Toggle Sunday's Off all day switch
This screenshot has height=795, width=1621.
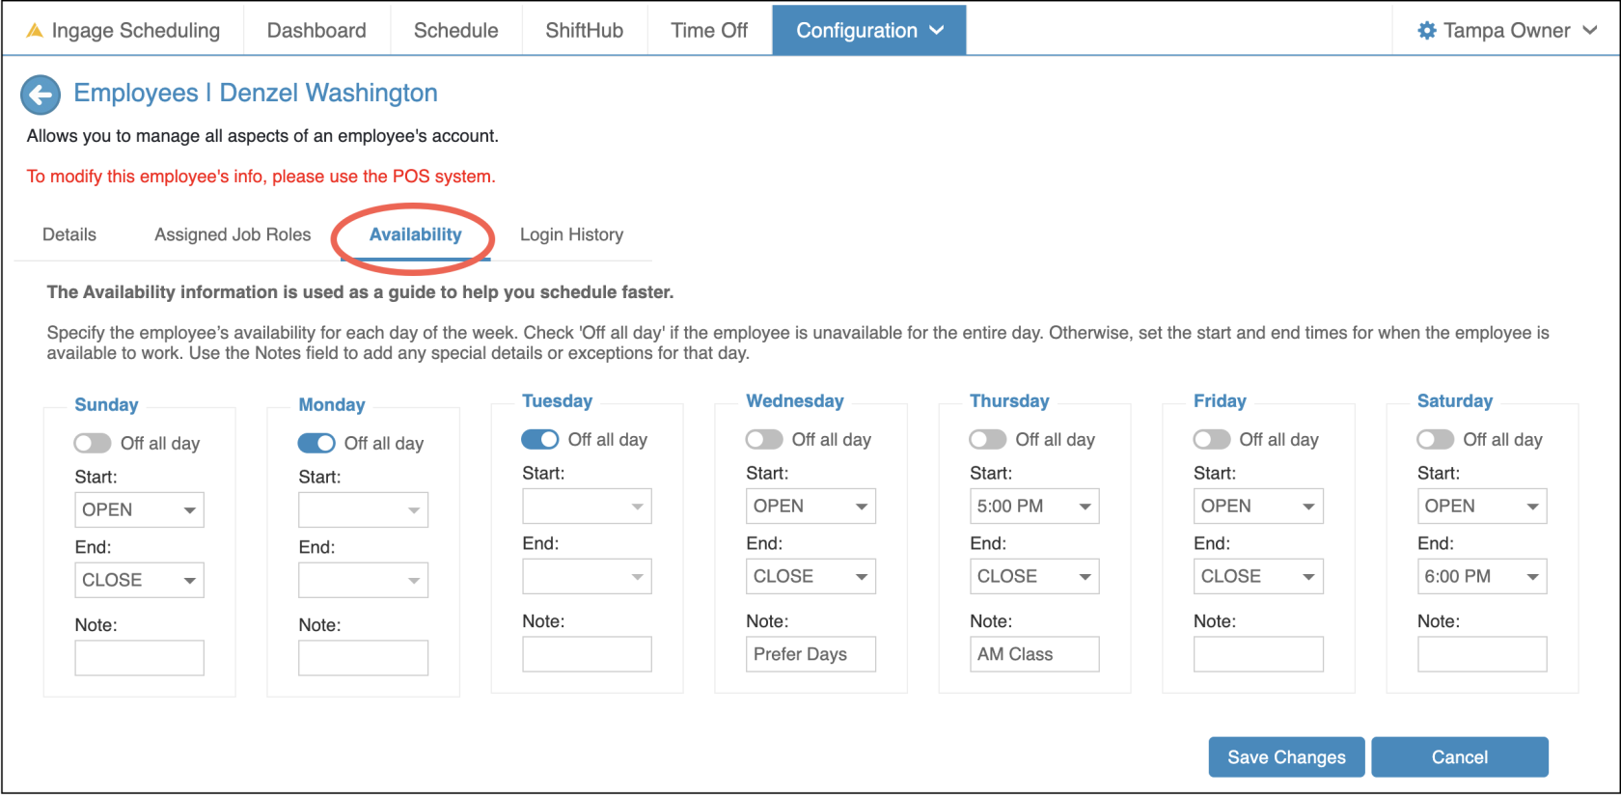coord(93,443)
